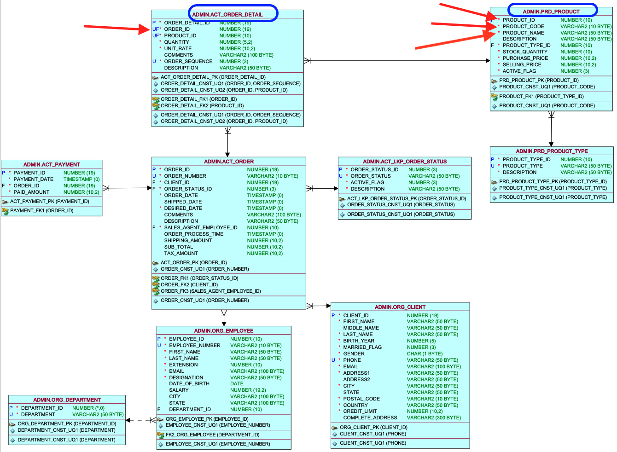Viewport: 617px width, 452px height.
Task: Select the ADMIN.ORG_EMPLOYEE table header
Action: (x=224, y=330)
